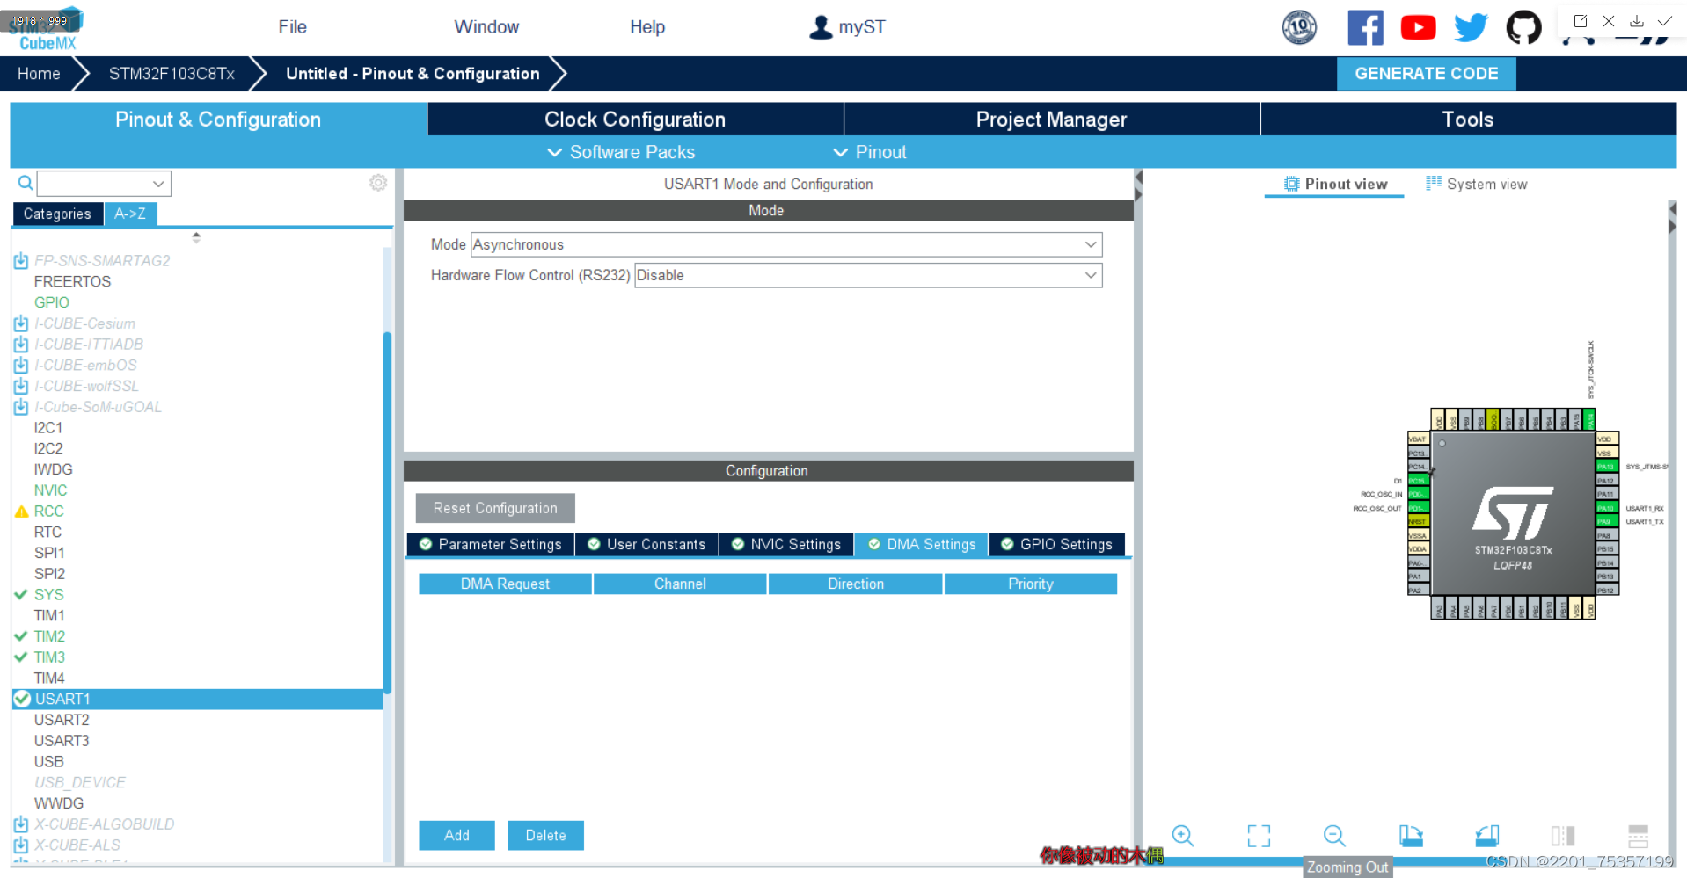Switch to Clock Configuration tab
The image size is (1687, 878).
(x=635, y=120)
